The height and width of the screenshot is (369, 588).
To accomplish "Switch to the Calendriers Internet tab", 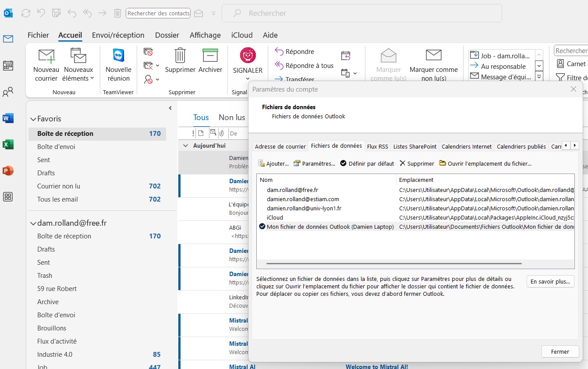I will pos(467,146).
